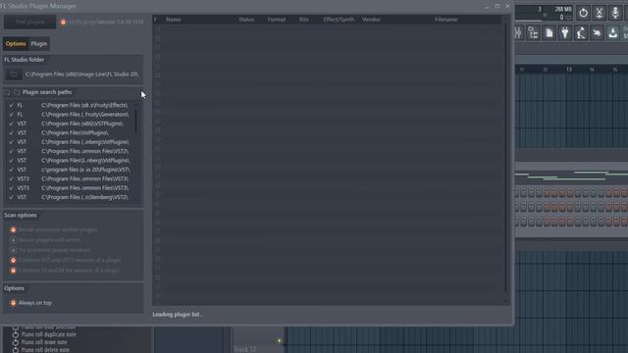
Task: Sort plugin list by Filename column
Action: coord(446,20)
